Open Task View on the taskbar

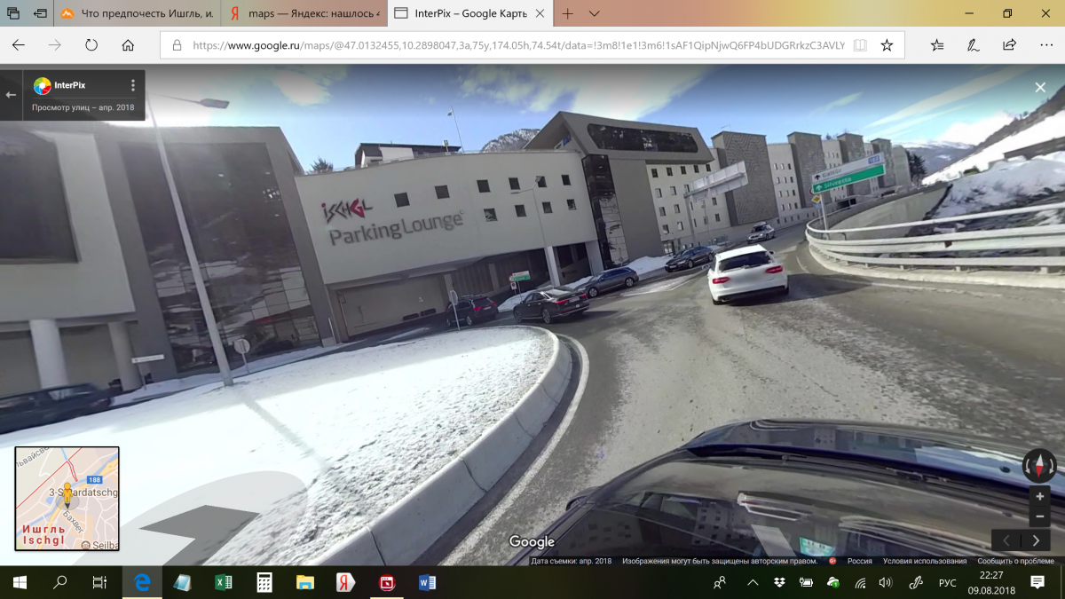[99, 582]
